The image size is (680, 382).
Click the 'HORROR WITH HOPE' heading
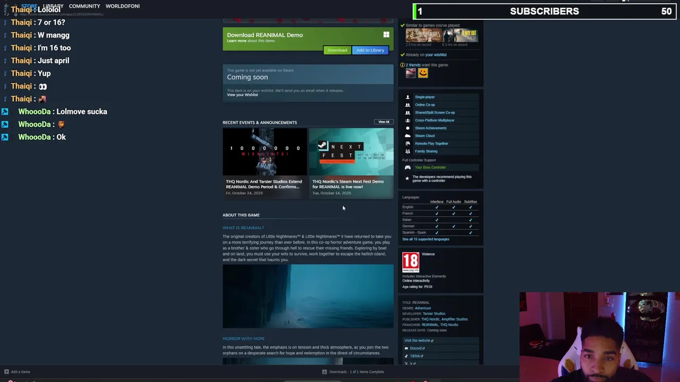243,338
